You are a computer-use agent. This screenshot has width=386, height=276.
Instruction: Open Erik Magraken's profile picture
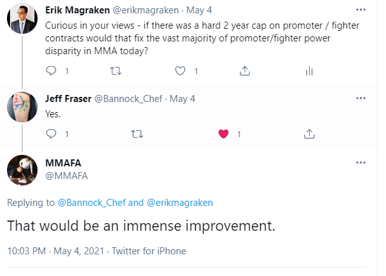coord(22,20)
